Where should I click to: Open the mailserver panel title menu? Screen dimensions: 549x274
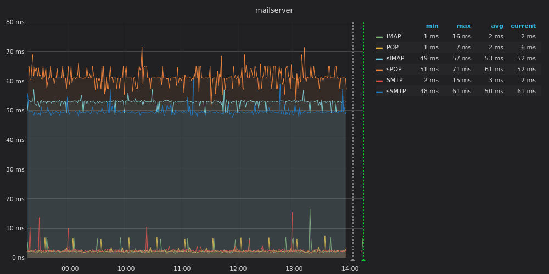[x=274, y=10]
